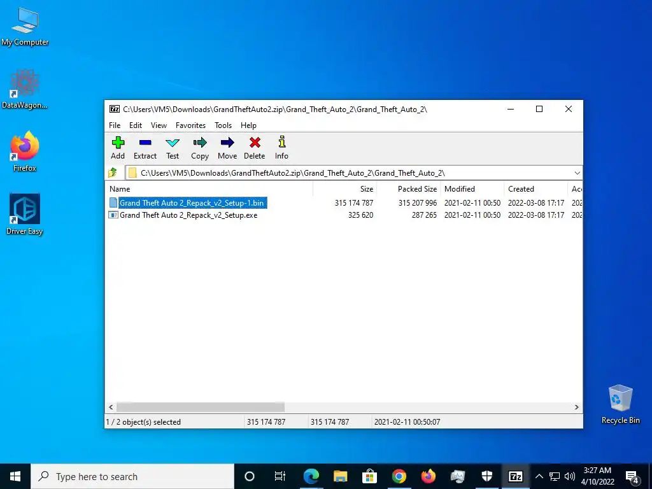This screenshot has height=489, width=652.
Task: Open the View menu
Action: (159, 125)
